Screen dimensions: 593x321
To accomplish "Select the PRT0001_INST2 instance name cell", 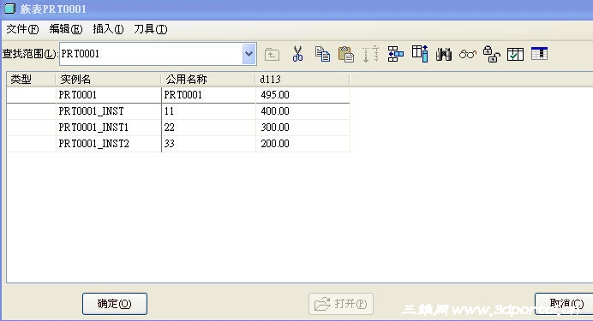I will click(x=109, y=144).
